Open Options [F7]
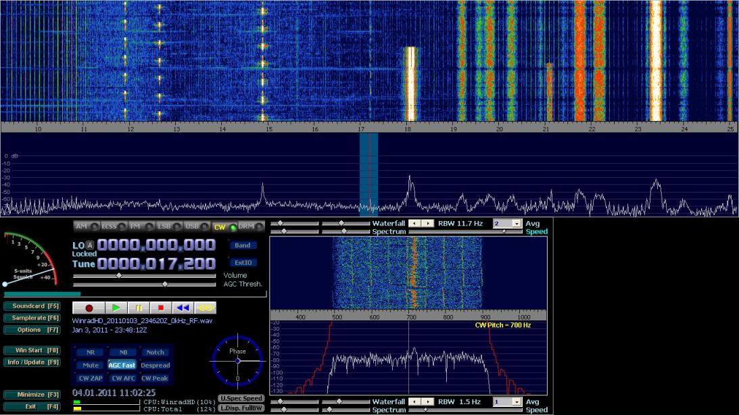The height and width of the screenshot is (415, 739). [31, 330]
